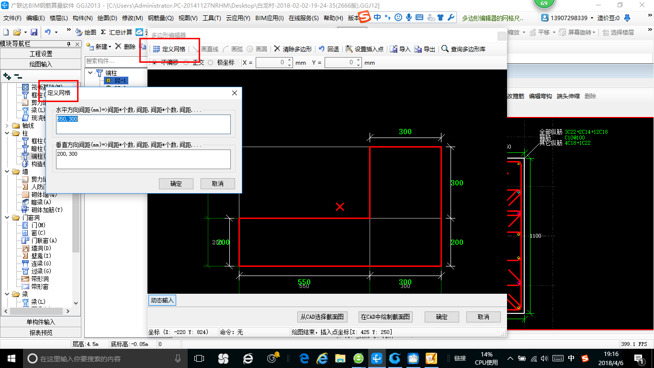Screen dimensions: 654x368
Task: Select the 极坐标 radio option
Action: (211, 63)
